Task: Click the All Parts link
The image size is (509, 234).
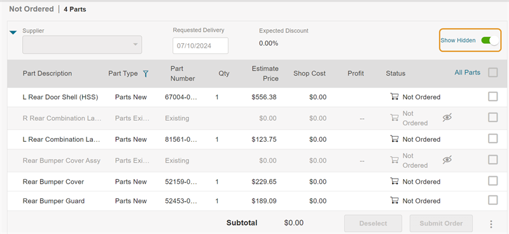Action: pyautogui.click(x=467, y=72)
